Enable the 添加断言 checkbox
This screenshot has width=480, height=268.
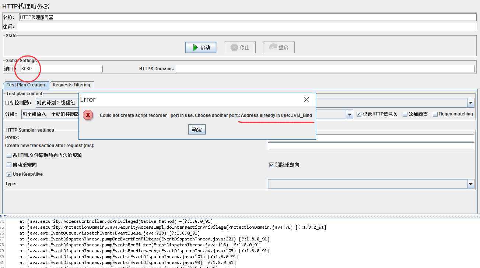[405, 114]
